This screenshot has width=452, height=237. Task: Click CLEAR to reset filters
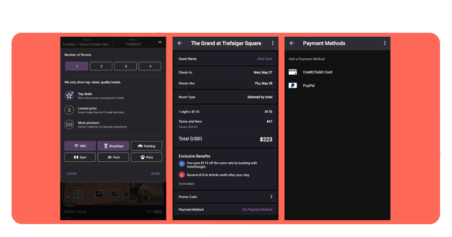click(72, 173)
